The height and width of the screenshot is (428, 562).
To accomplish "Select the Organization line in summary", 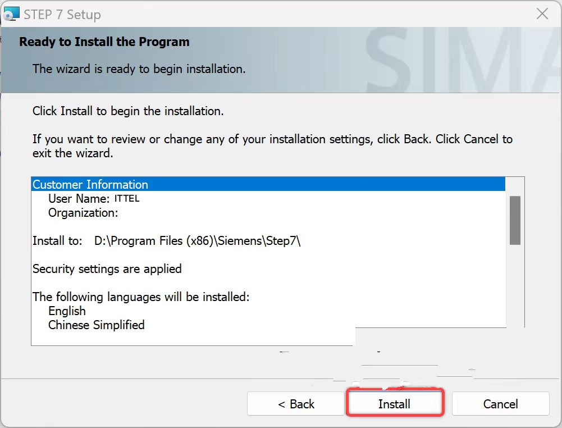I will point(83,212).
